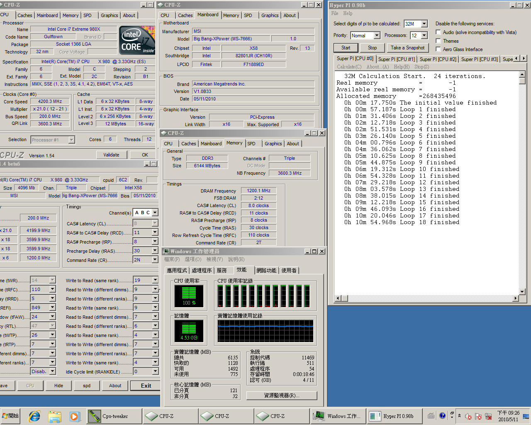The height and width of the screenshot is (425, 531).
Task: Open Write to Read (same rank) 19 dropdown
Action: [x=155, y=280]
